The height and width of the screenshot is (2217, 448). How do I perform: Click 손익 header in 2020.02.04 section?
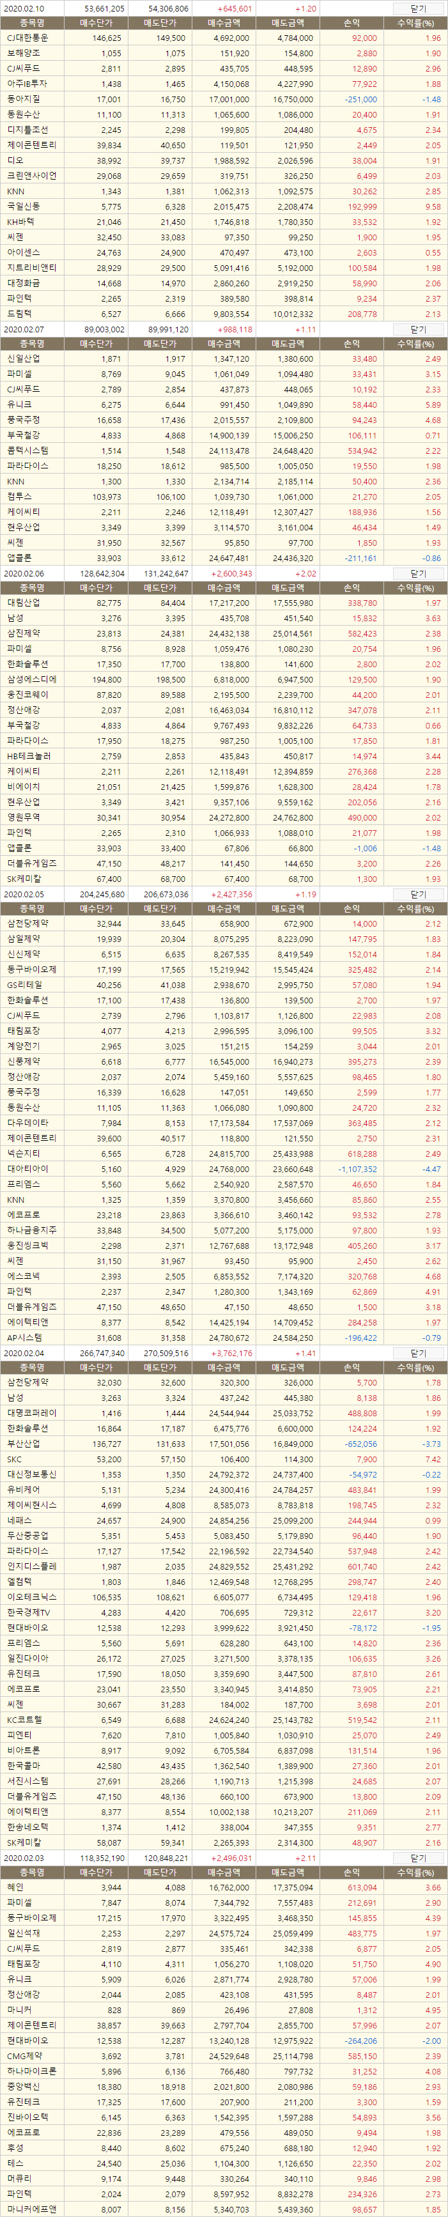pyautogui.click(x=353, y=1368)
